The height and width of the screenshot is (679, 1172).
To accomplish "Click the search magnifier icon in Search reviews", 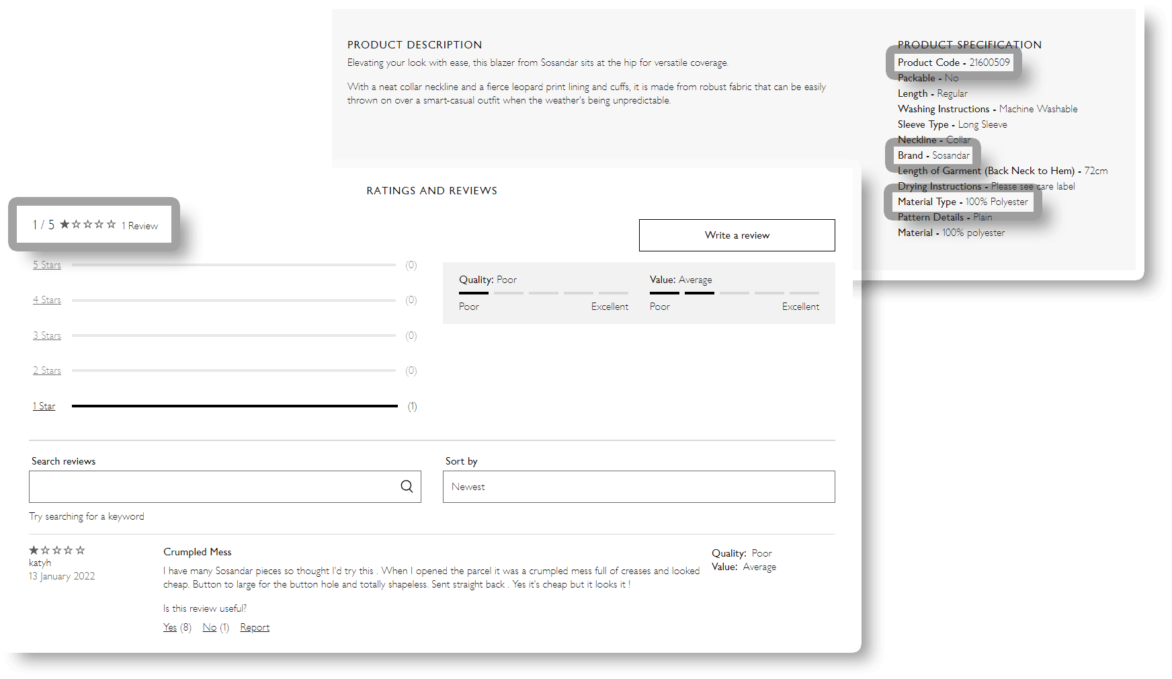I will click(407, 486).
